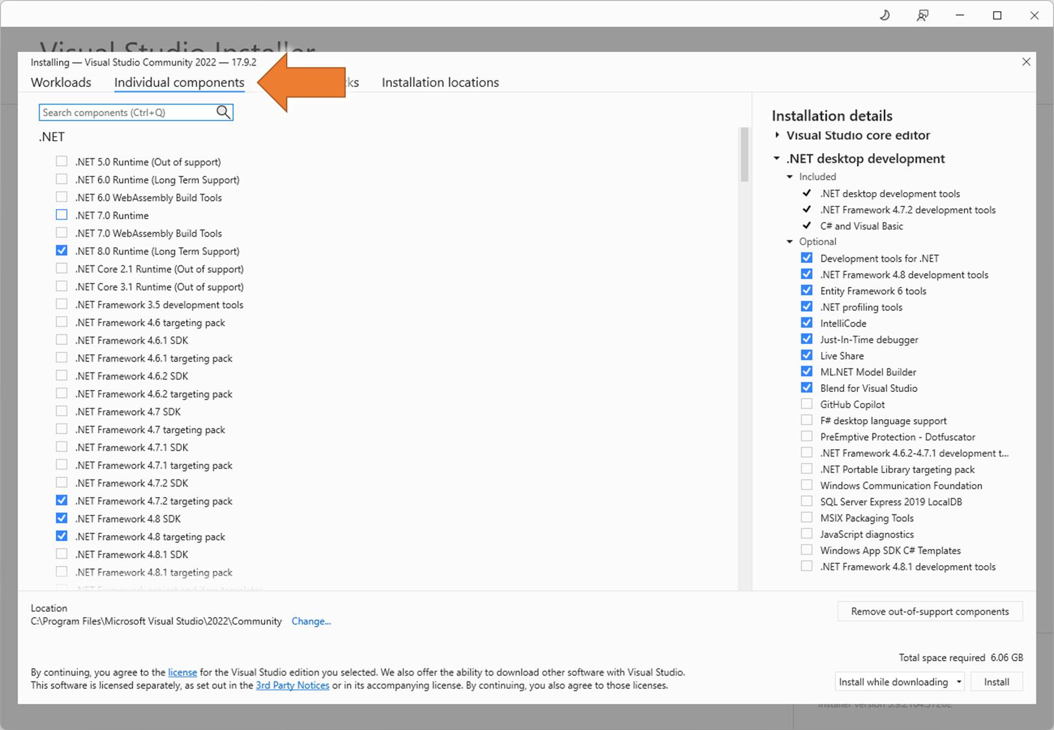1054x730 pixels.
Task: Check .NET 6.0 WebAssembly Build Tools
Action: 62,197
